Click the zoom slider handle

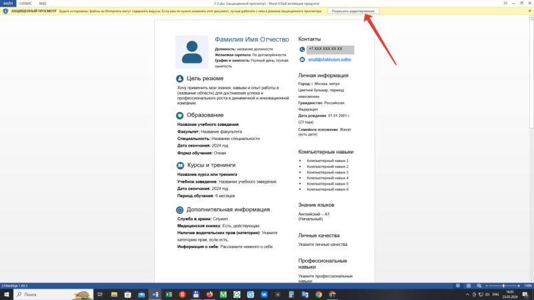[x=504, y=286]
